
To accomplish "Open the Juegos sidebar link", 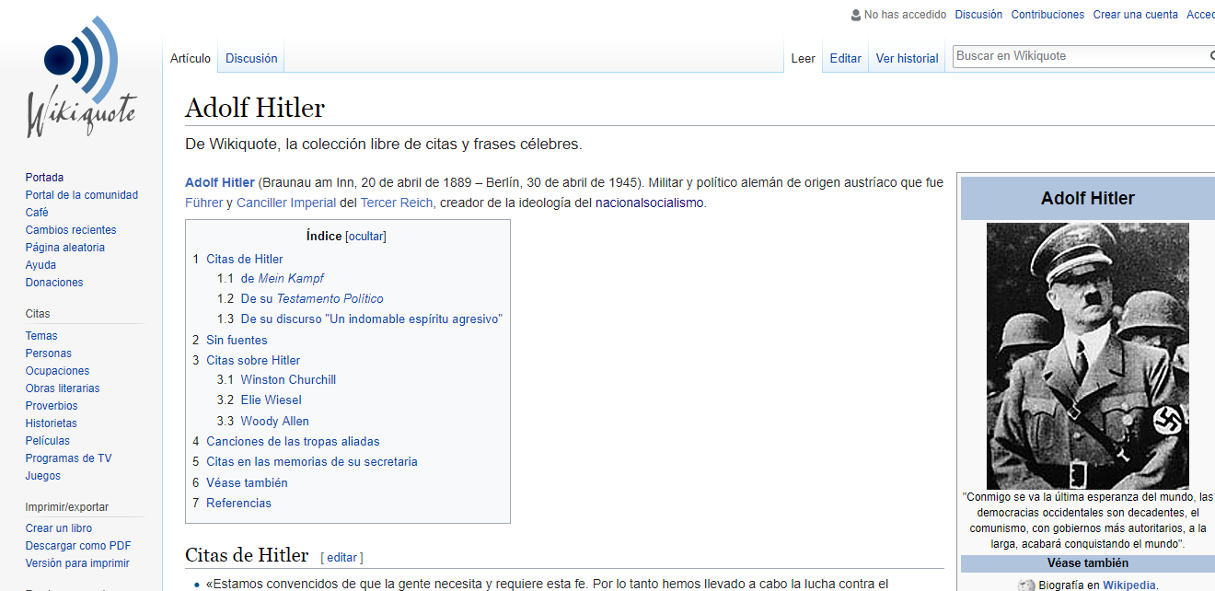I will (43, 476).
